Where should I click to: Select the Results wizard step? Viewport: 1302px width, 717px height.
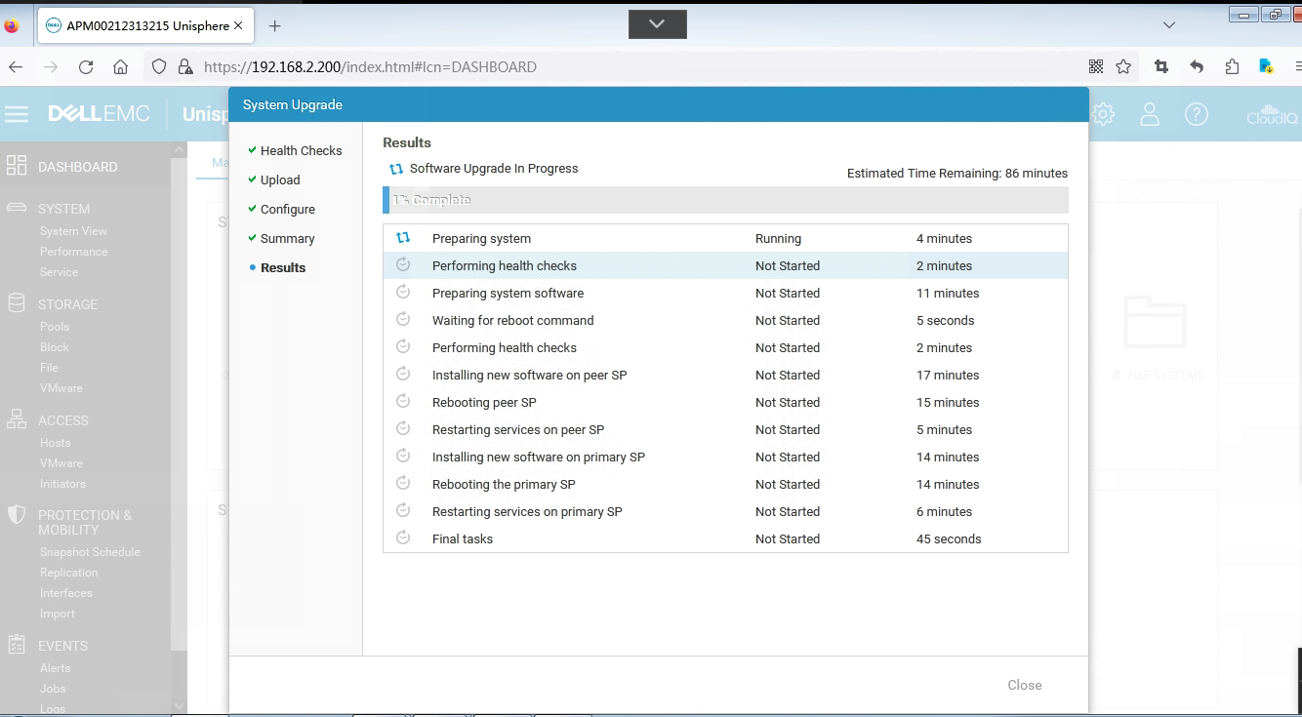283,267
